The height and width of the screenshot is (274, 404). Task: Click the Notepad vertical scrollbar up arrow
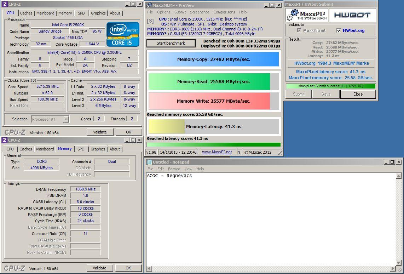399,176
